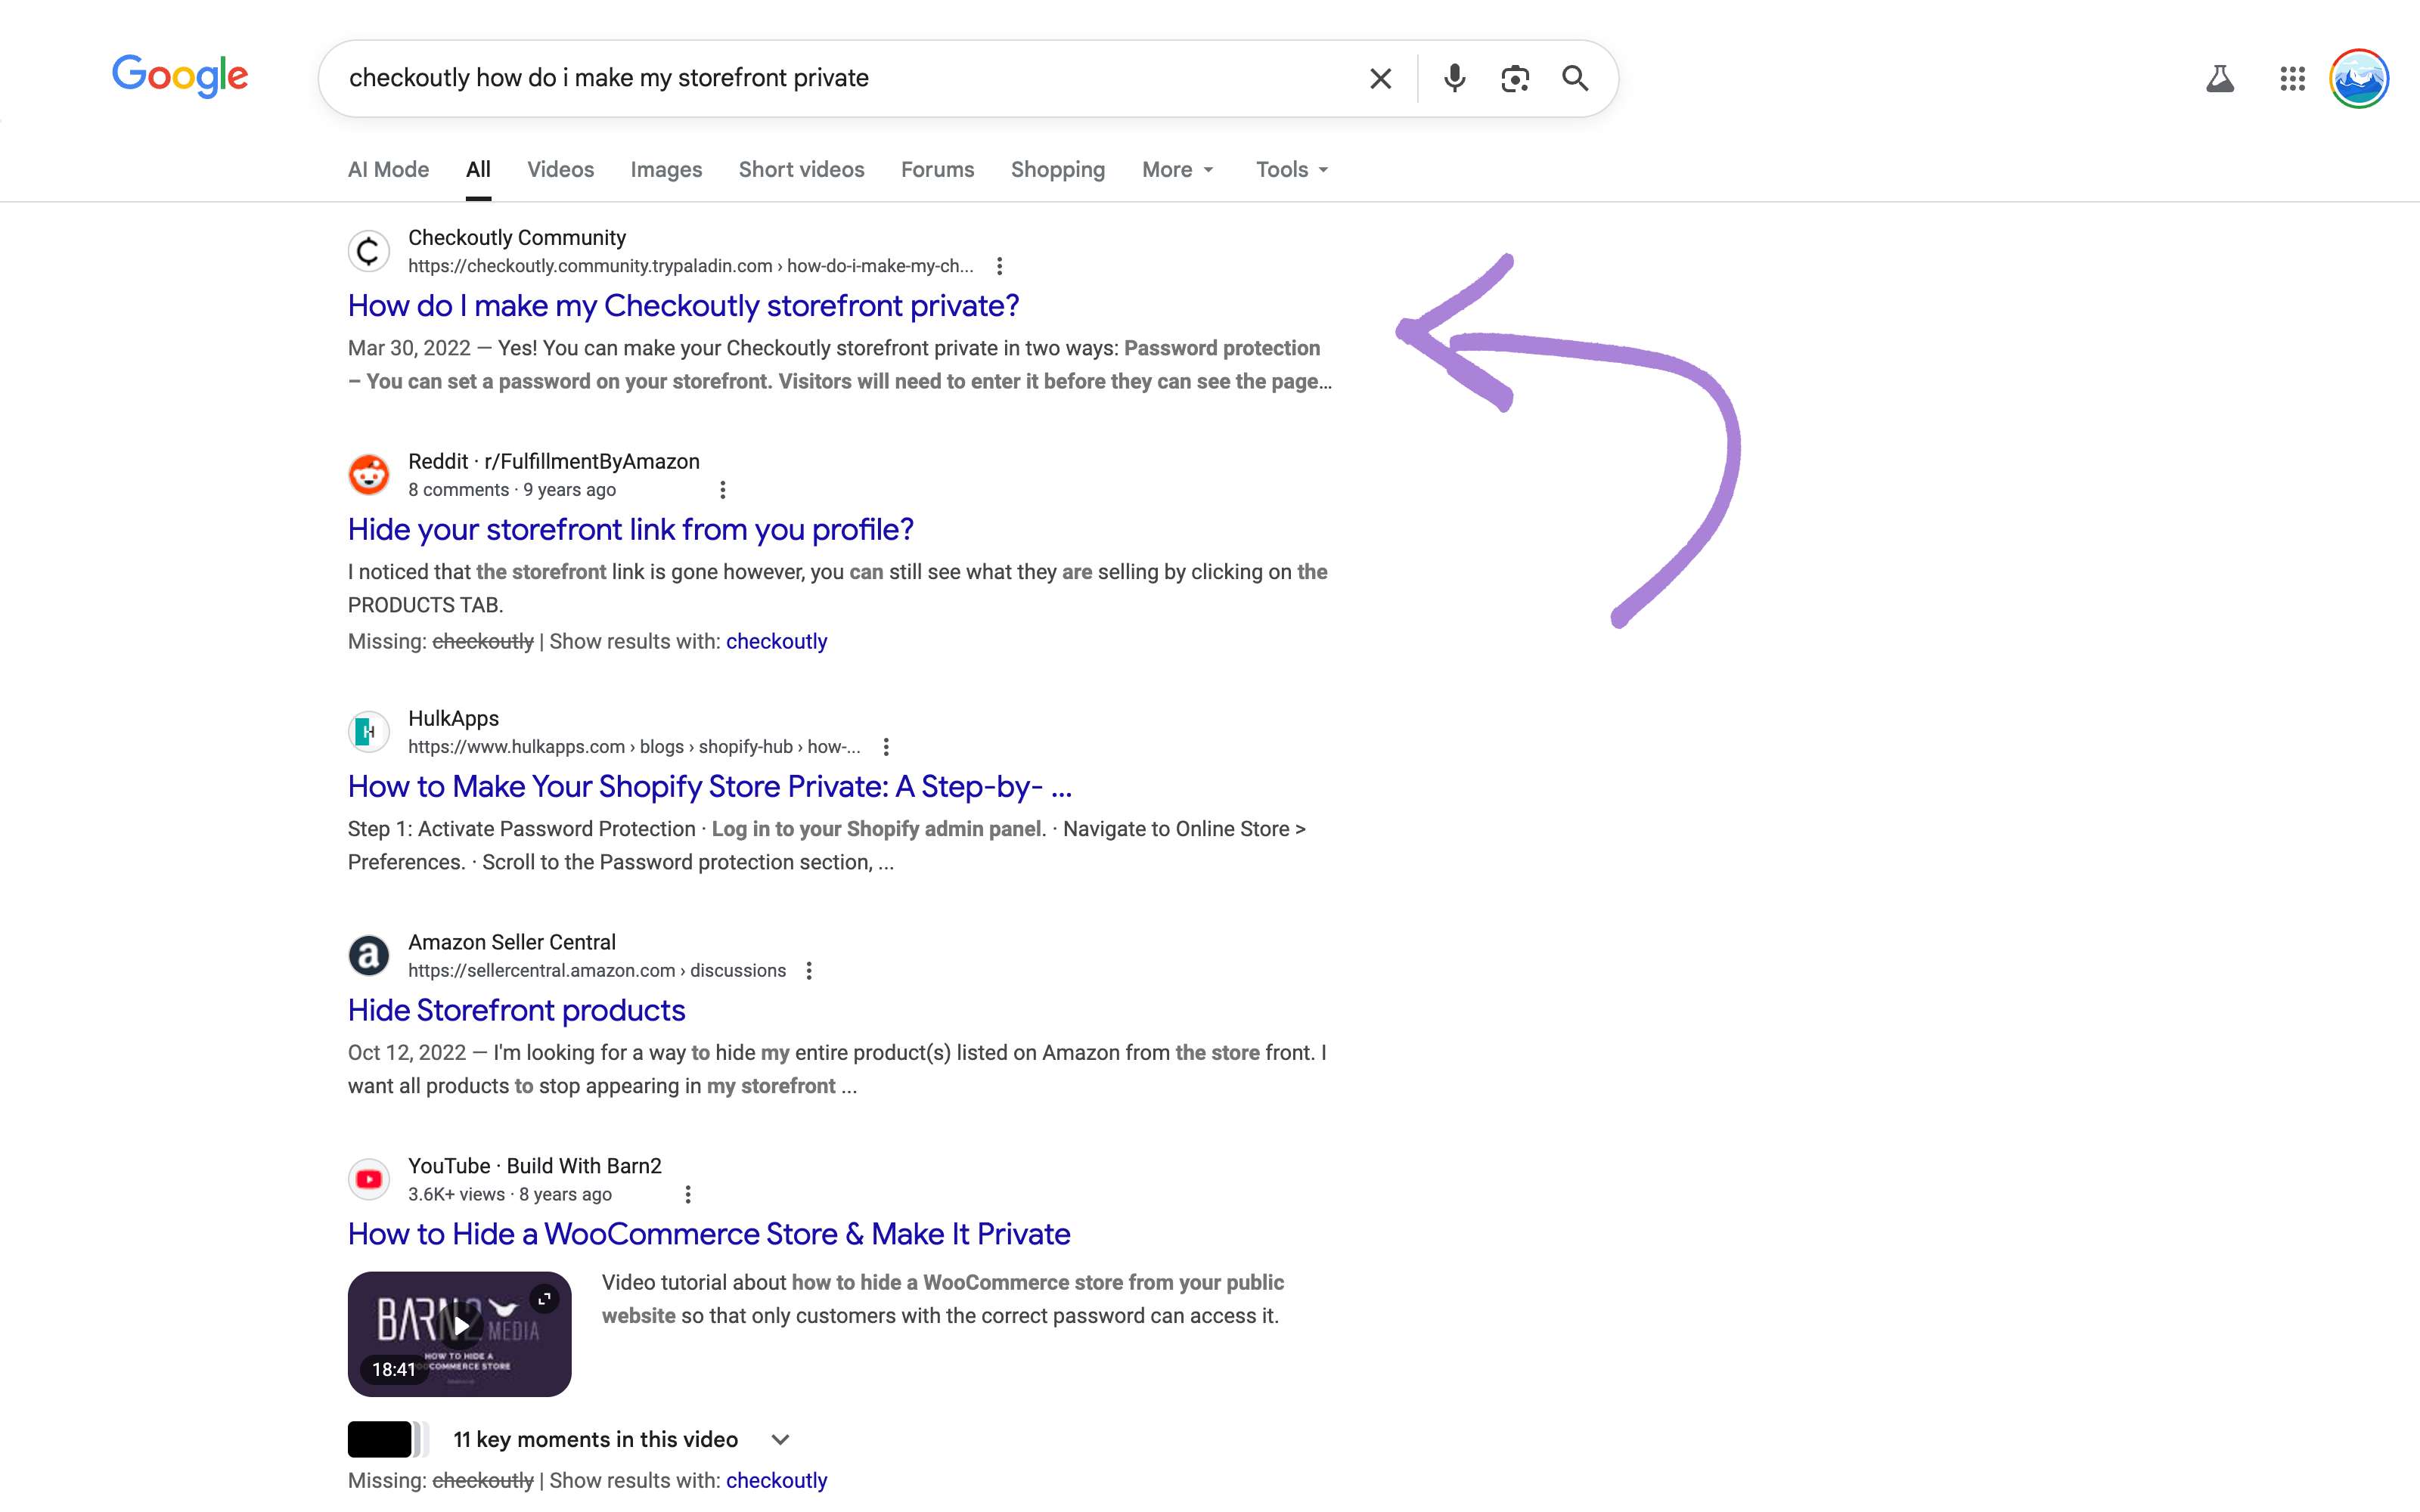Clear the search query with the X icon
Viewport: 2420px width, 1512px height.
pos(1380,78)
